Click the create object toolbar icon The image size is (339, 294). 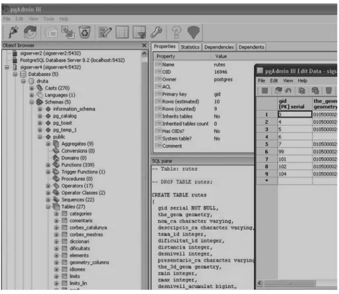(68, 32)
